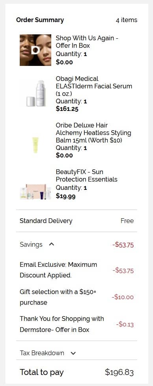Expand the Tax Breakdown chevron
Viewport: 153px width, 386px height.
(x=73, y=353)
